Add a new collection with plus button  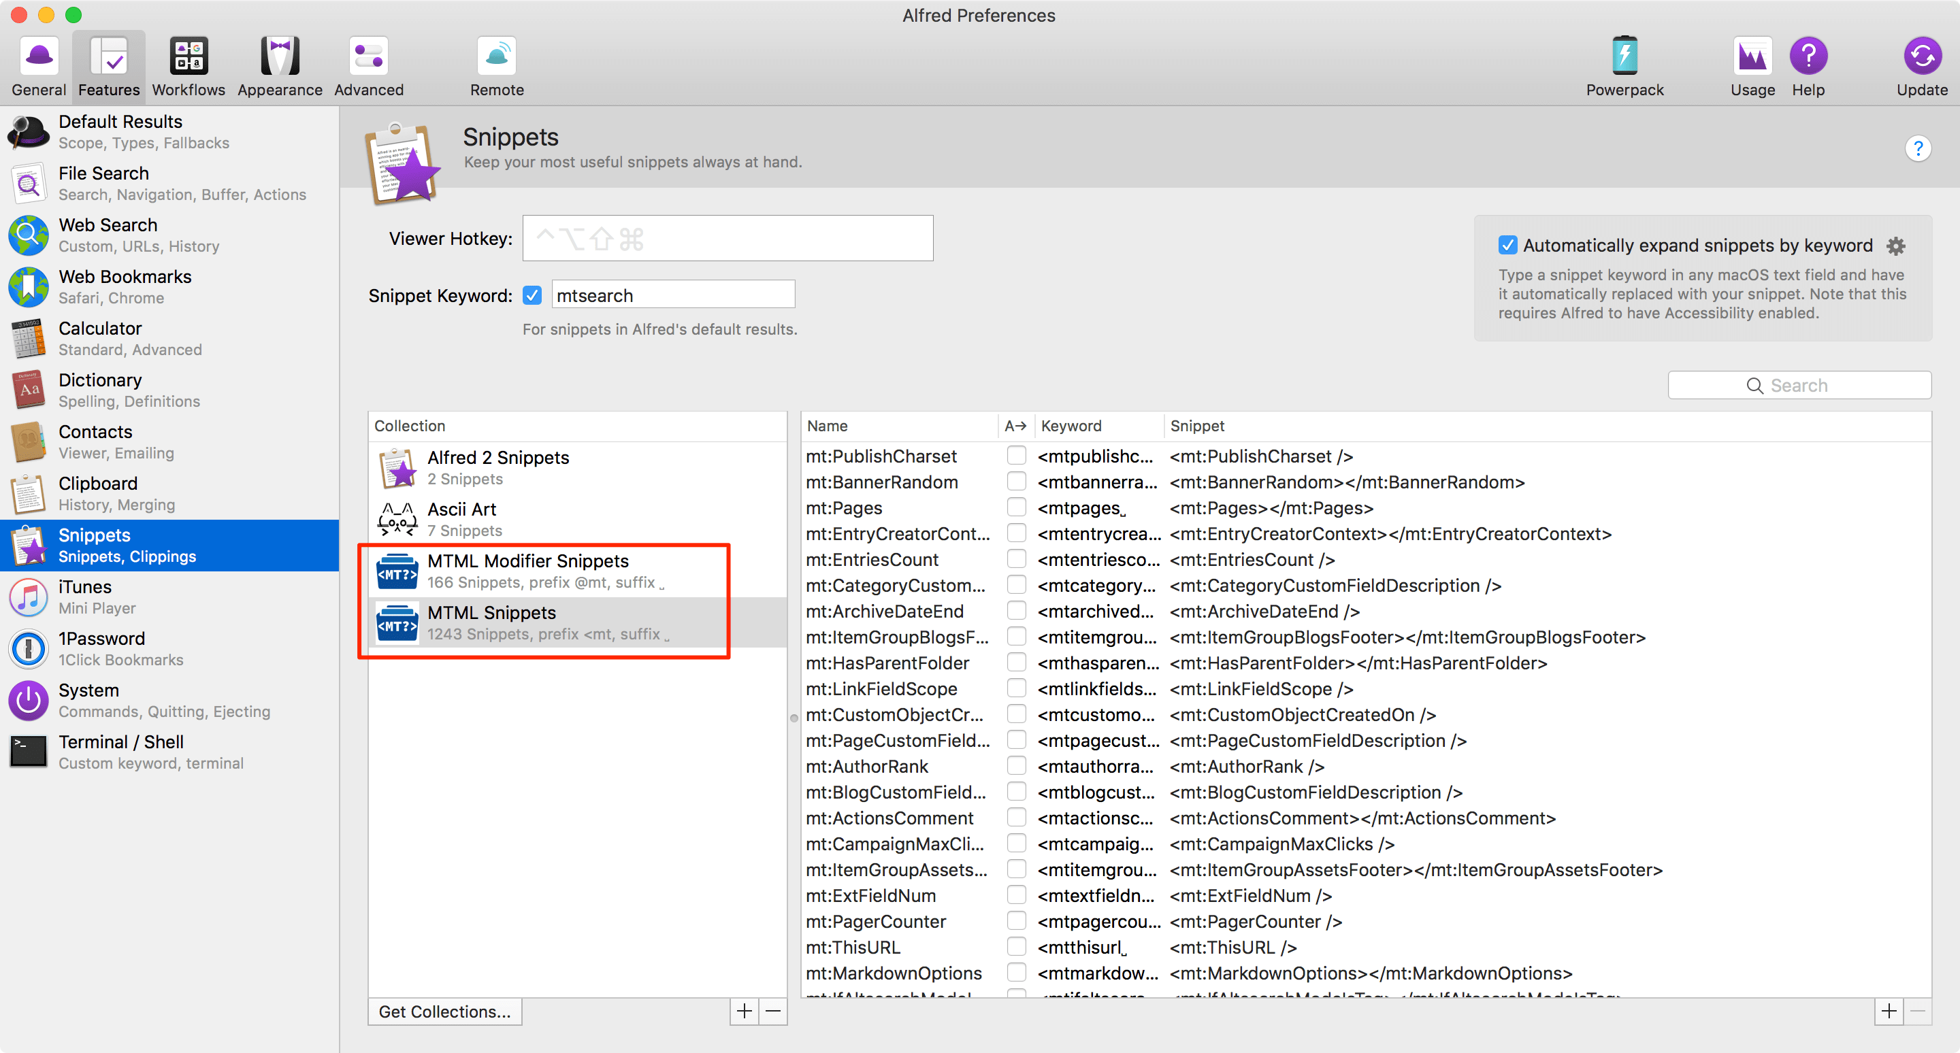pos(743,1012)
